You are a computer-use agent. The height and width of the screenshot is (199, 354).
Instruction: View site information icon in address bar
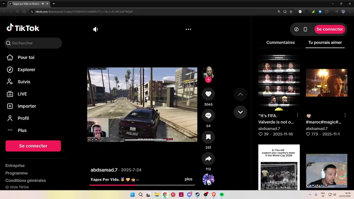click(x=32, y=12)
